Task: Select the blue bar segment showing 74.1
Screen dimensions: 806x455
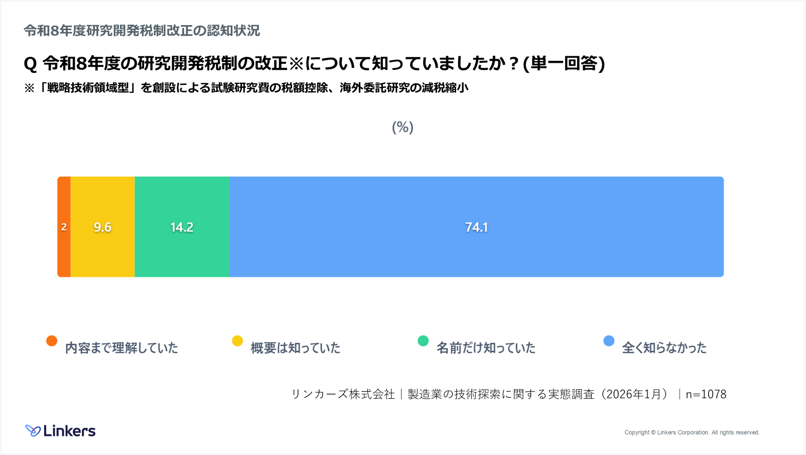Action: point(476,227)
